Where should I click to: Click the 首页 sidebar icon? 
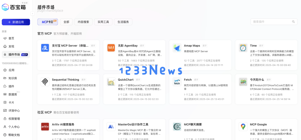coord(5,38)
